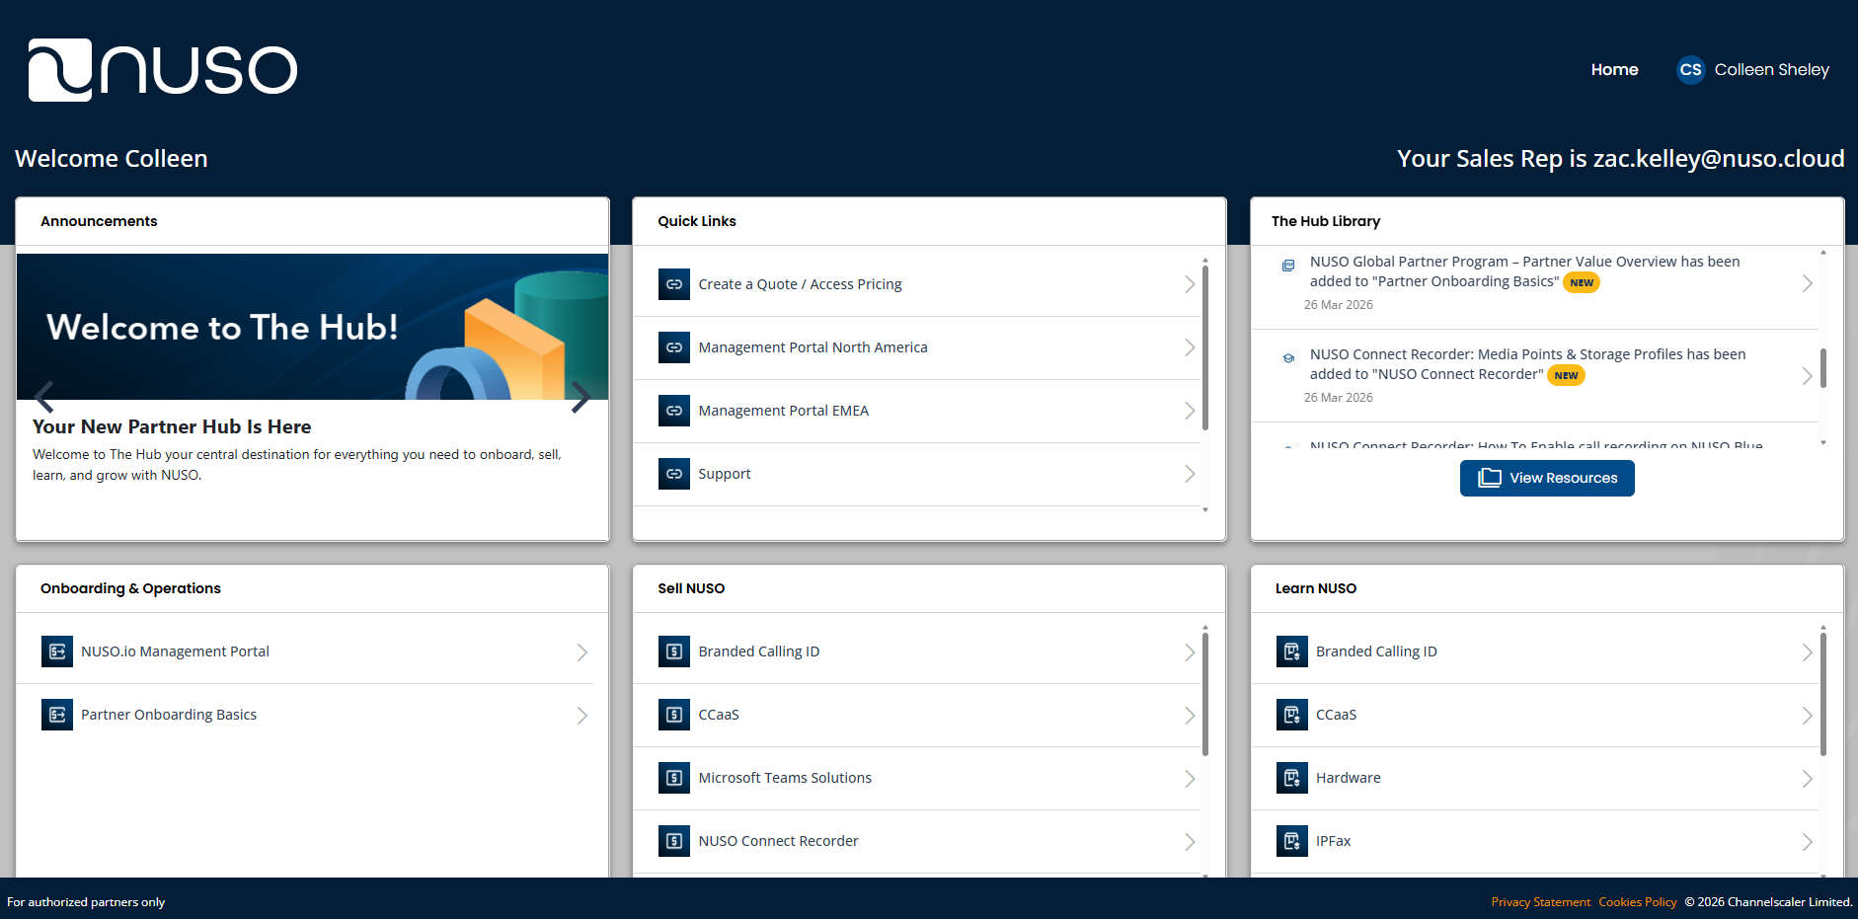Open the Cookies Policy link
Screen dimensions: 1858x919
tap(1637, 902)
